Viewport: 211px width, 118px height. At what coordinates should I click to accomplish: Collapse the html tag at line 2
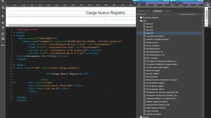pos(14,32)
